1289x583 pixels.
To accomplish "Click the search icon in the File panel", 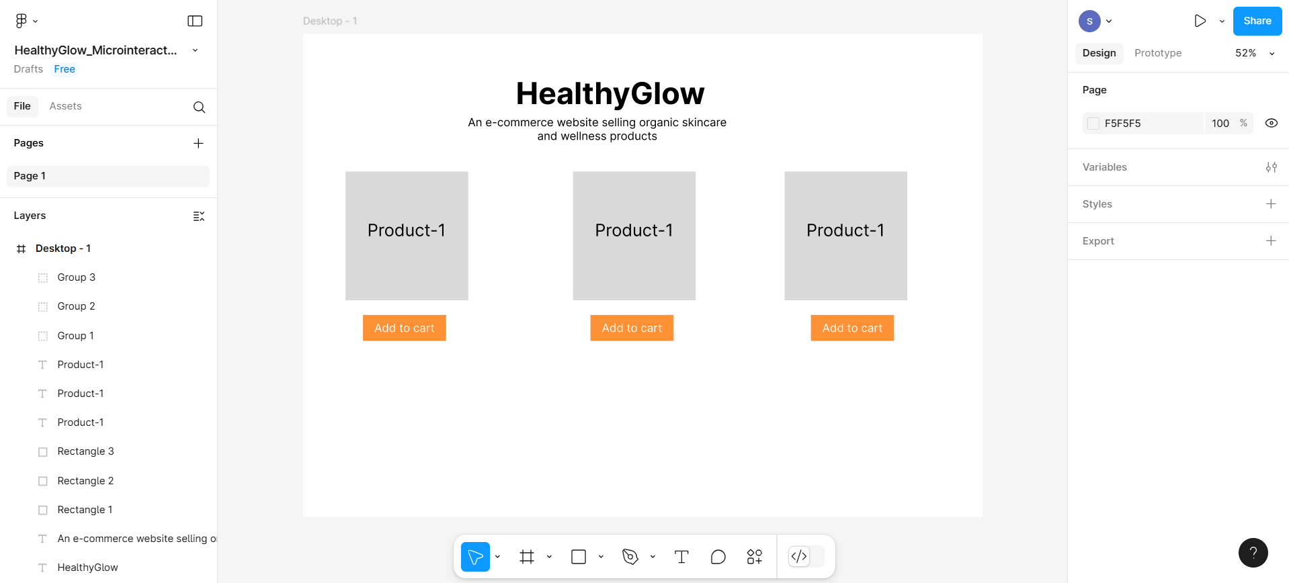I will pos(199,107).
